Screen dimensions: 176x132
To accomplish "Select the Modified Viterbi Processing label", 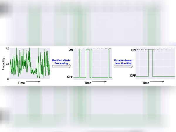I will pos(62,61).
